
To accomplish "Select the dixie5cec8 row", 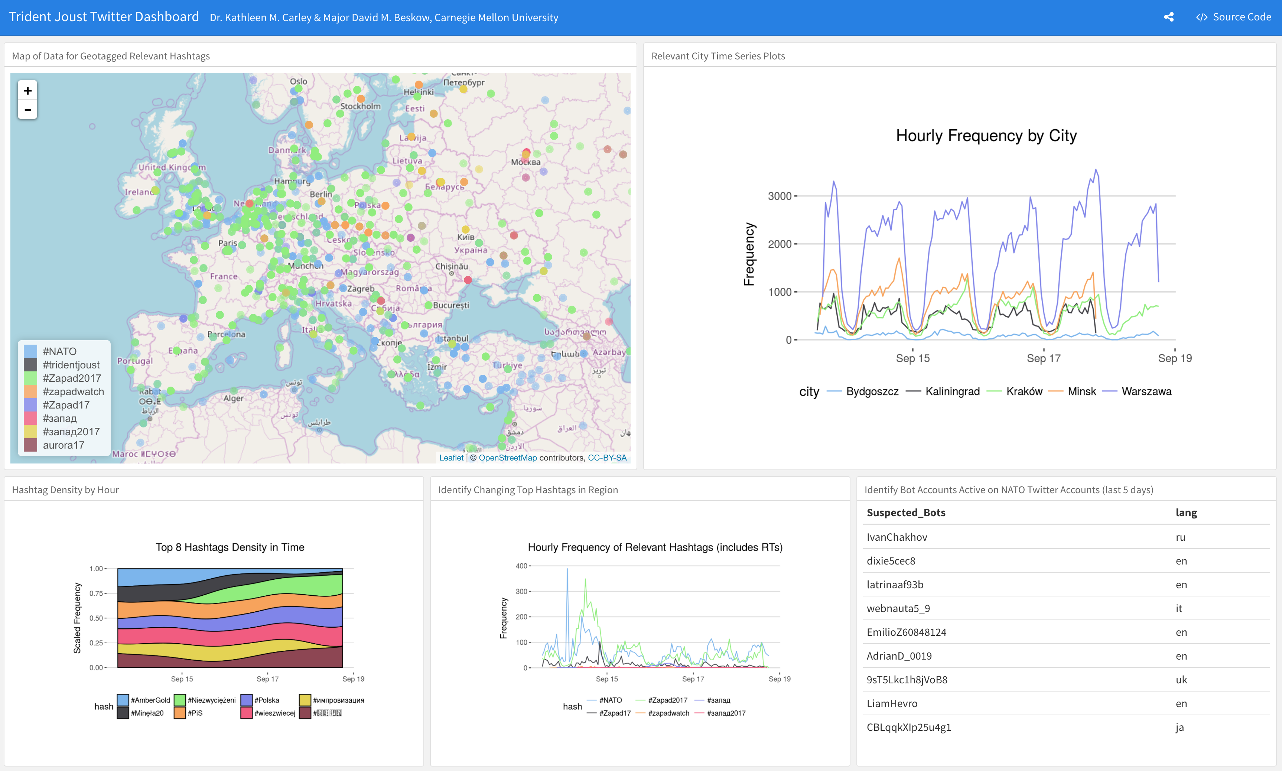I will pyautogui.click(x=1067, y=561).
